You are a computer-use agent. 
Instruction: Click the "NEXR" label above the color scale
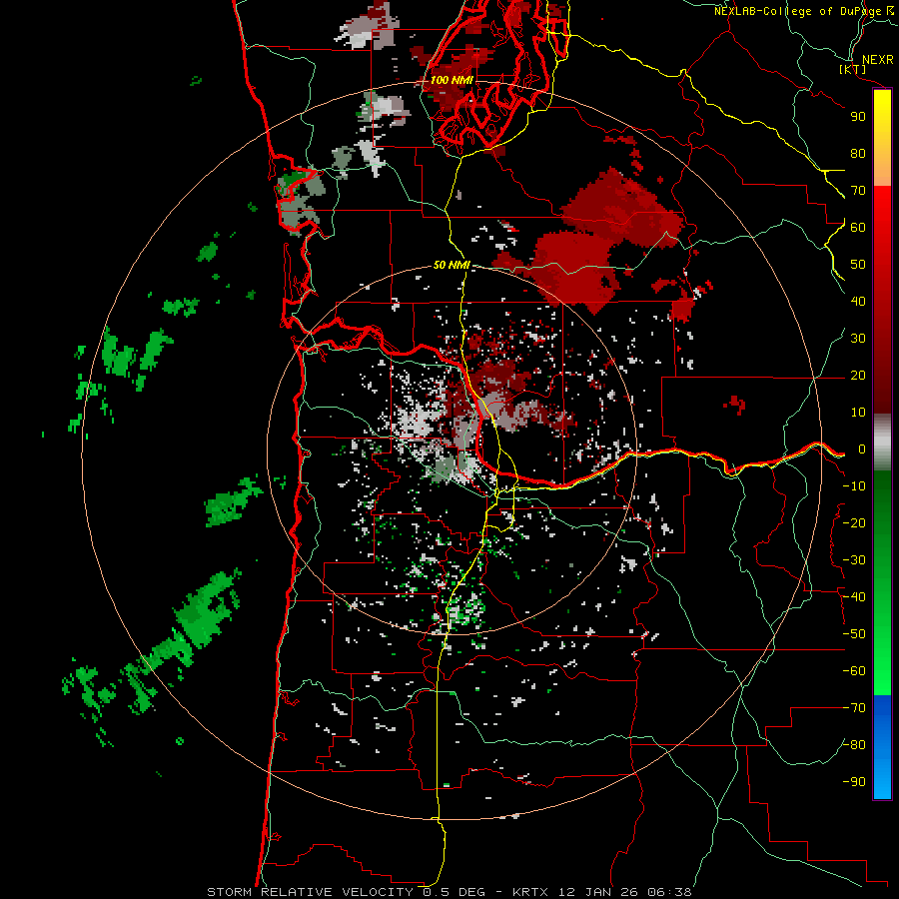click(878, 60)
